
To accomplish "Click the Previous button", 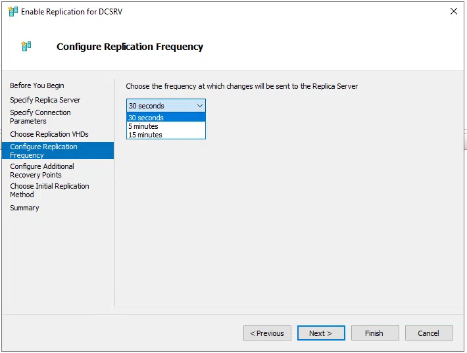I will (267, 333).
